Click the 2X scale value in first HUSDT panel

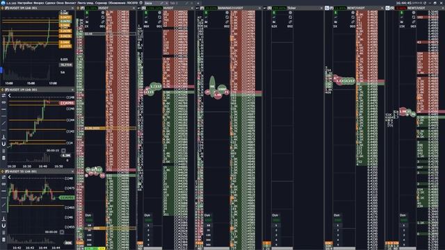[86, 26]
